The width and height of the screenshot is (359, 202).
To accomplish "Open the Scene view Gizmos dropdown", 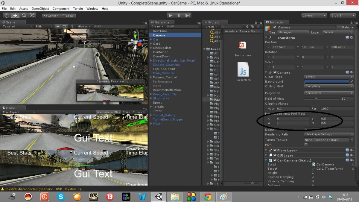I will click(x=84, y=26).
